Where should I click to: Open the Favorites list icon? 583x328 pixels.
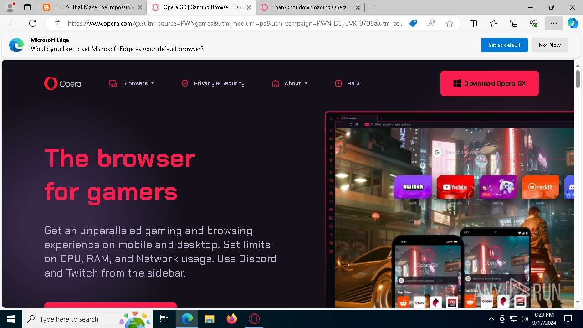tap(494, 23)
